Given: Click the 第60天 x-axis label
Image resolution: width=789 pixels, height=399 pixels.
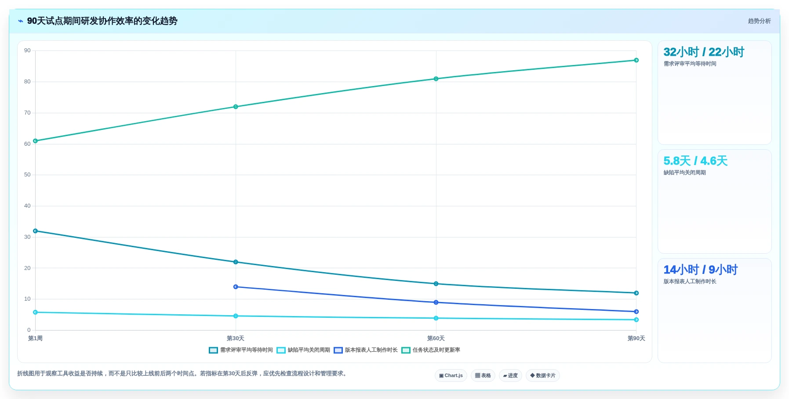Looking at the screenshot, I should [436, 338].
